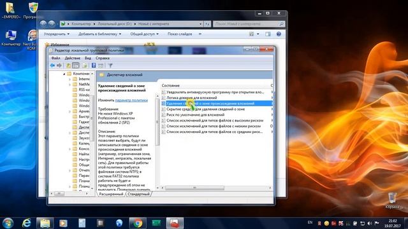
Task: Open Explorer help question mark icon
Action: [279, 34]
